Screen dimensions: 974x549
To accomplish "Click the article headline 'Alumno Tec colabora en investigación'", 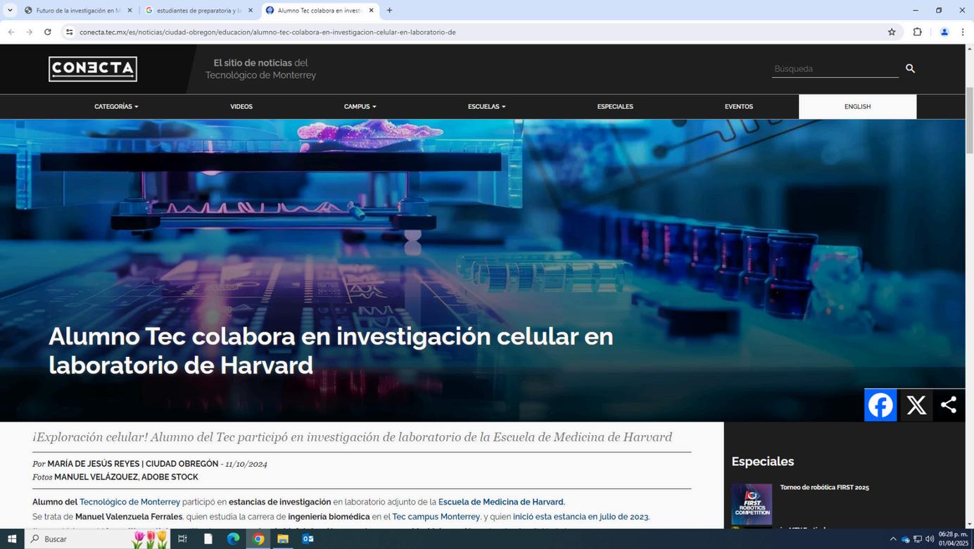I will [x=331, y=351].
